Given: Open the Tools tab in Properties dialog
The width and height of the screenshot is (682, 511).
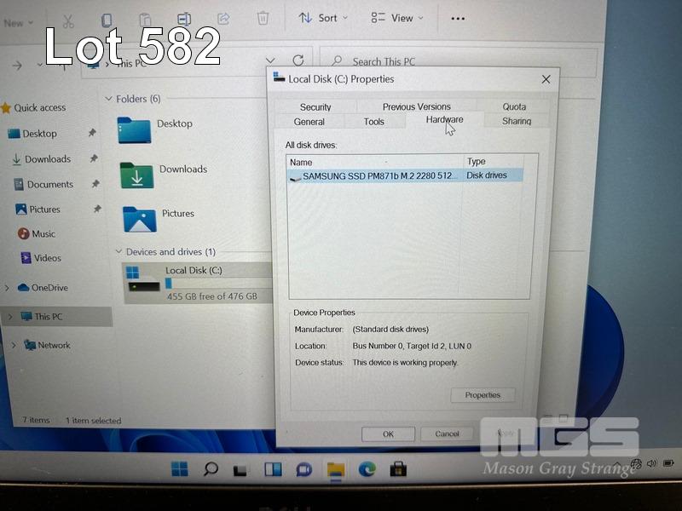Looking at the screenshot, I should click(373, 122).
